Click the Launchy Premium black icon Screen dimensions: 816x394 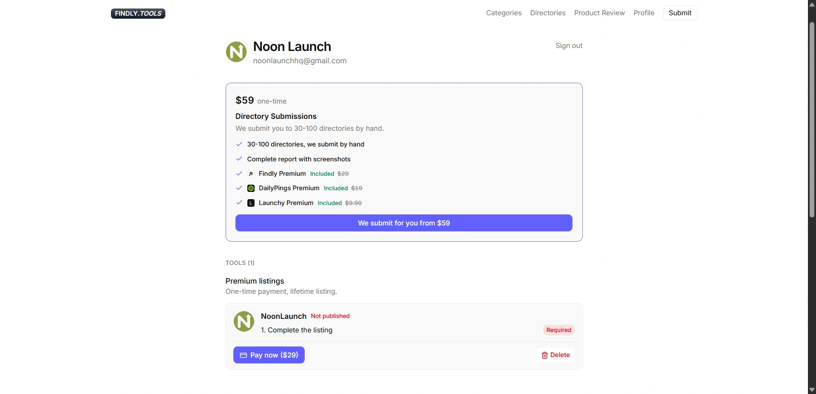point(251,203)
